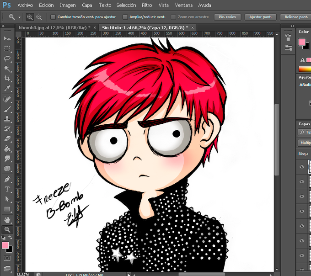Screen dimensions: 311x276
Task: Select the Hand tool
Action: [7, 220]
